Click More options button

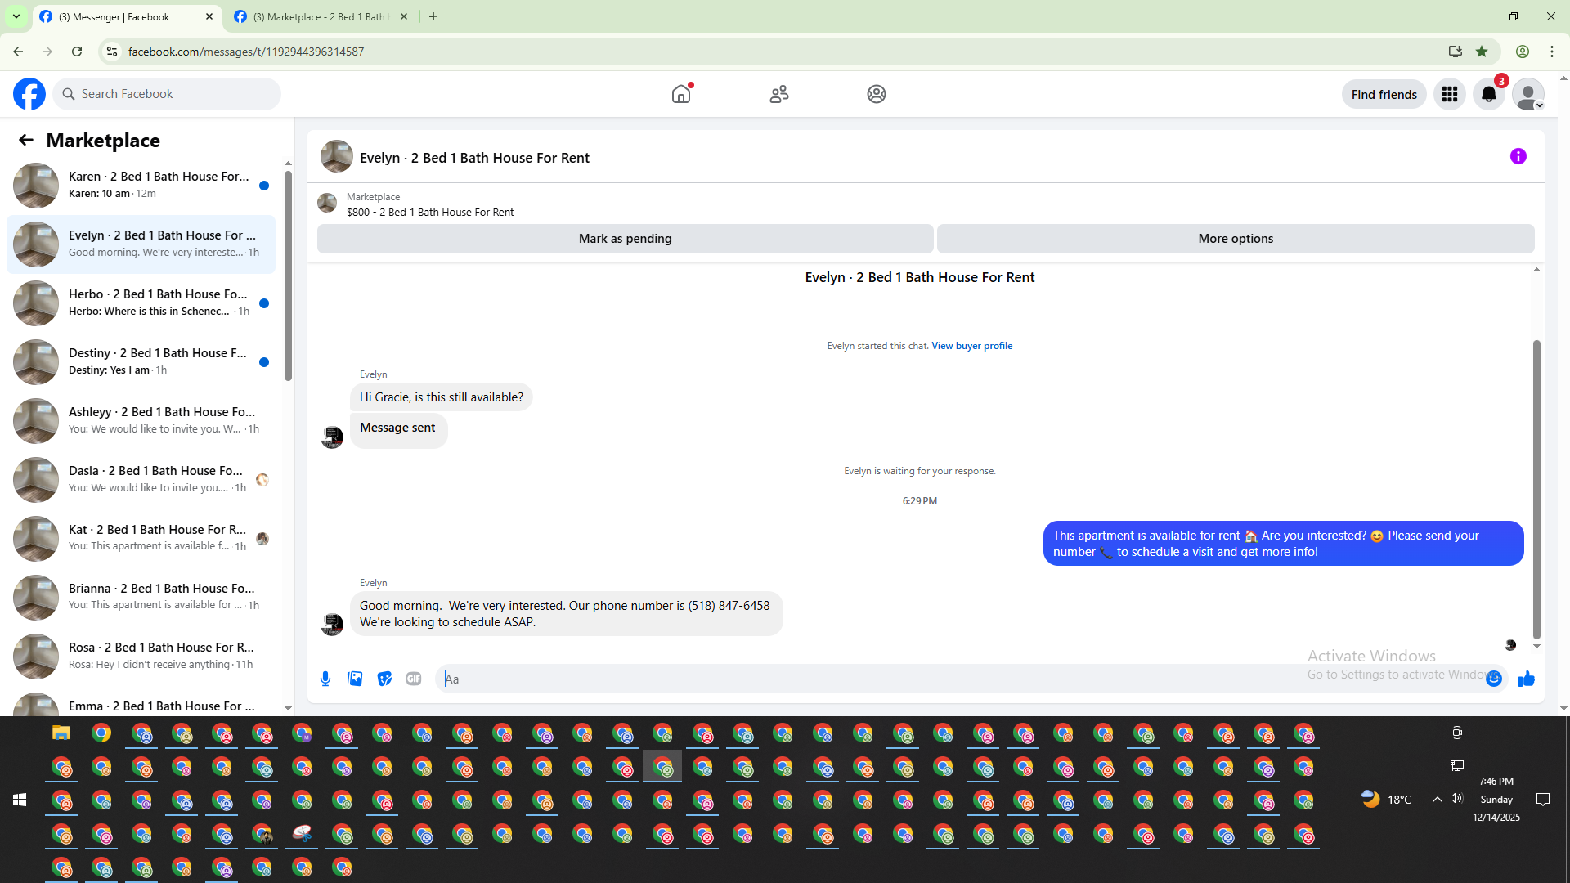[x=1235, y=239]
